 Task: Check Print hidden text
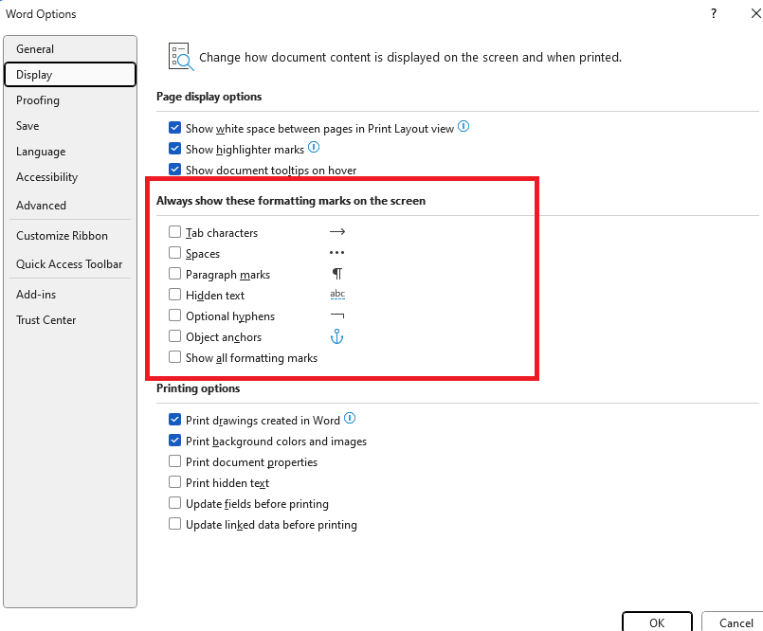(x=174, y=482)
